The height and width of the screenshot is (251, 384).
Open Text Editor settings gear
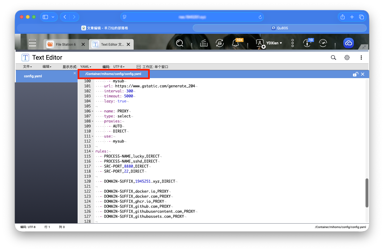(347, 58)
